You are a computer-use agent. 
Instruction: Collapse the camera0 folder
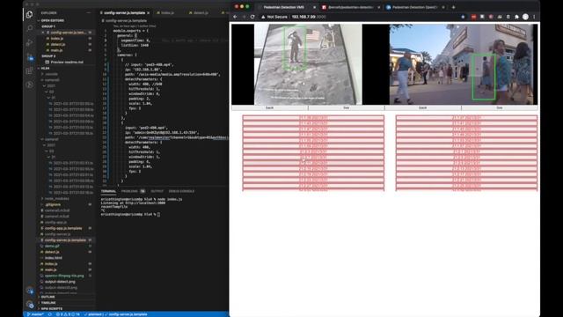click(x=52, y=80)
